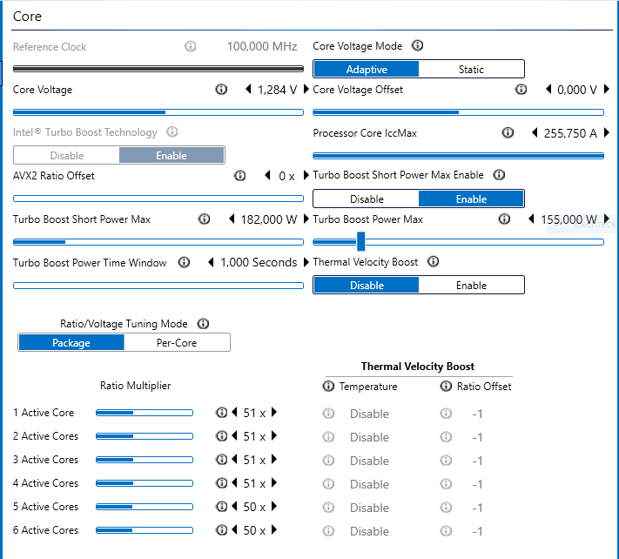Screen dimensions: 619x559
Task: Click the Core Voltage info icon
Action: click(221, 90)
